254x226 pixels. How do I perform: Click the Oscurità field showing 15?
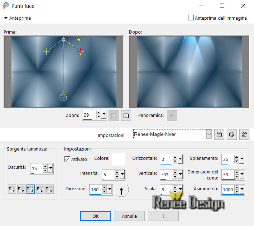pyautogui.click(x=37, y=168)
